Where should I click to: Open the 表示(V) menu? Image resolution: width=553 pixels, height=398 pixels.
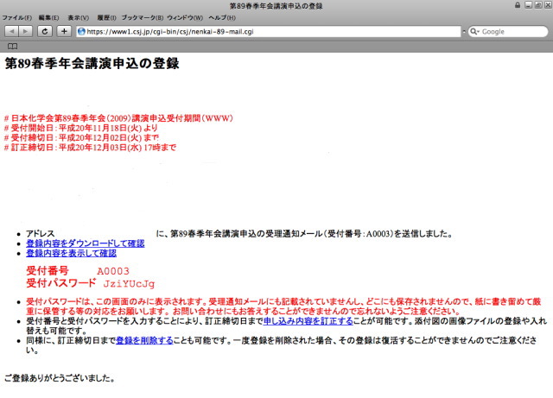click(78, 17)
